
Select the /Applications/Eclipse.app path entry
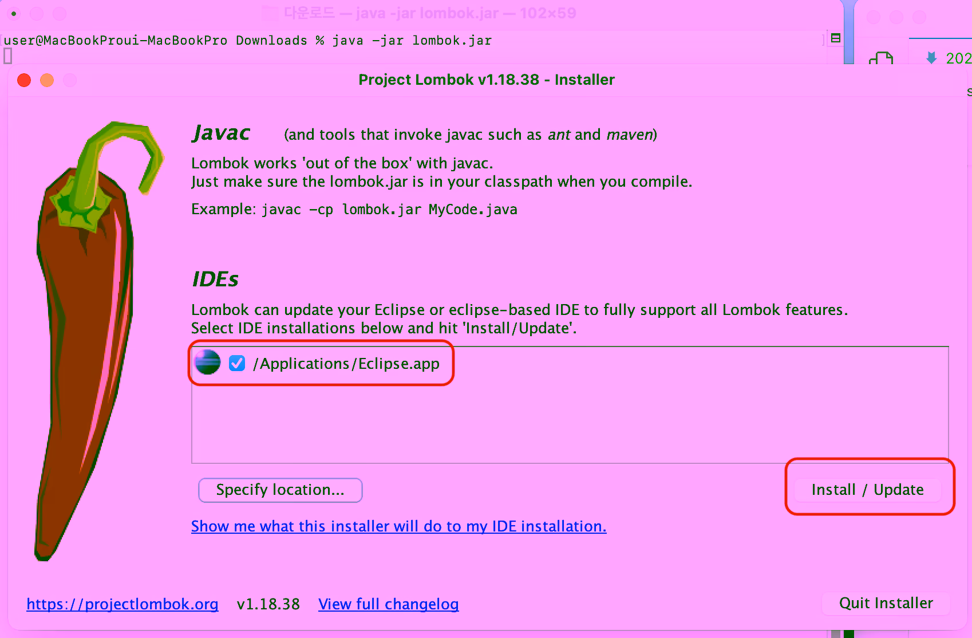pyautogui.click(x=346, y=364)
